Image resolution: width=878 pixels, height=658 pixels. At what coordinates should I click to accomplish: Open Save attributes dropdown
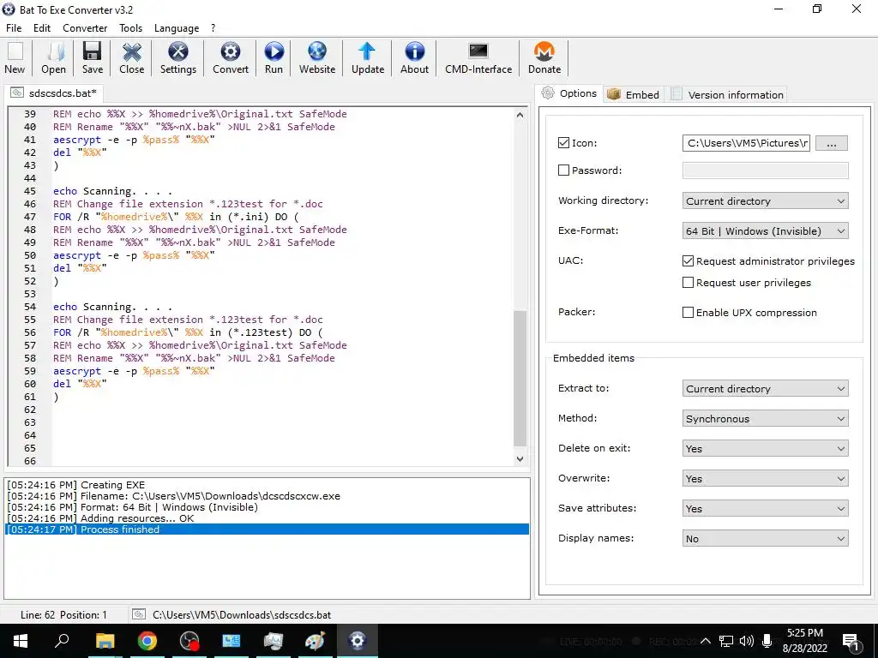coord(765,509)
